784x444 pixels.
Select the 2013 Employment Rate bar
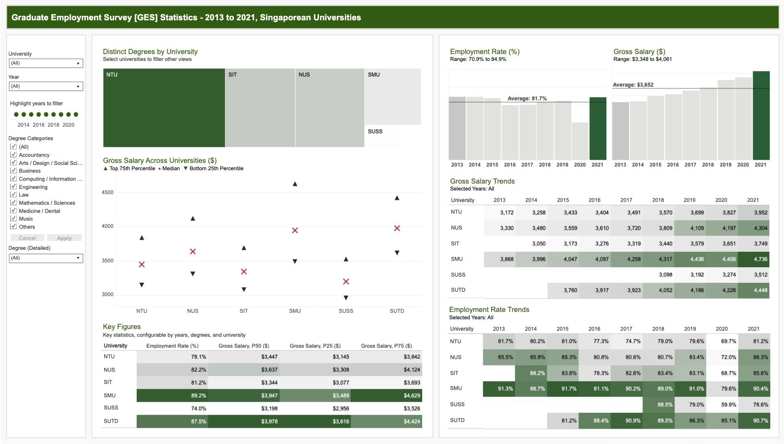point(457,128)
